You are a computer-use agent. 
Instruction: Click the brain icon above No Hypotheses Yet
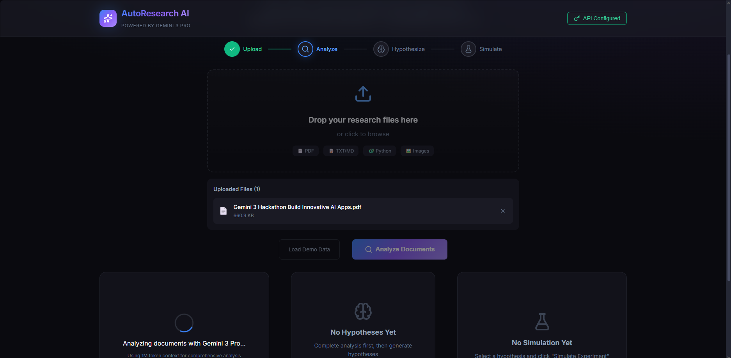[363, 311]
